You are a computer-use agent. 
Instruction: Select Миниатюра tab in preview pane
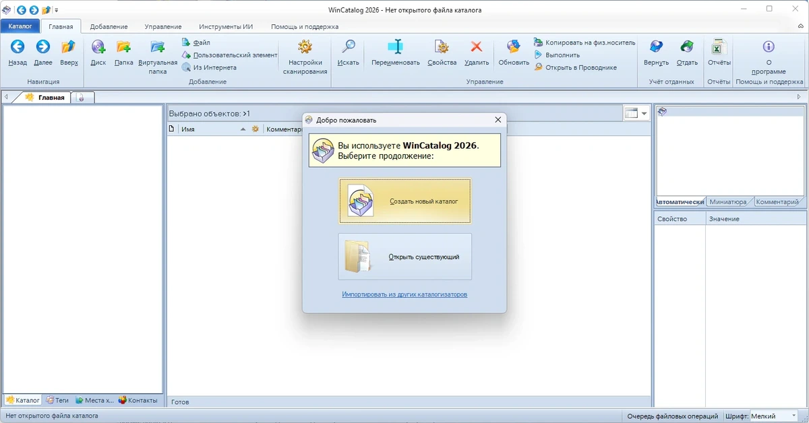(x=728, y=202)
